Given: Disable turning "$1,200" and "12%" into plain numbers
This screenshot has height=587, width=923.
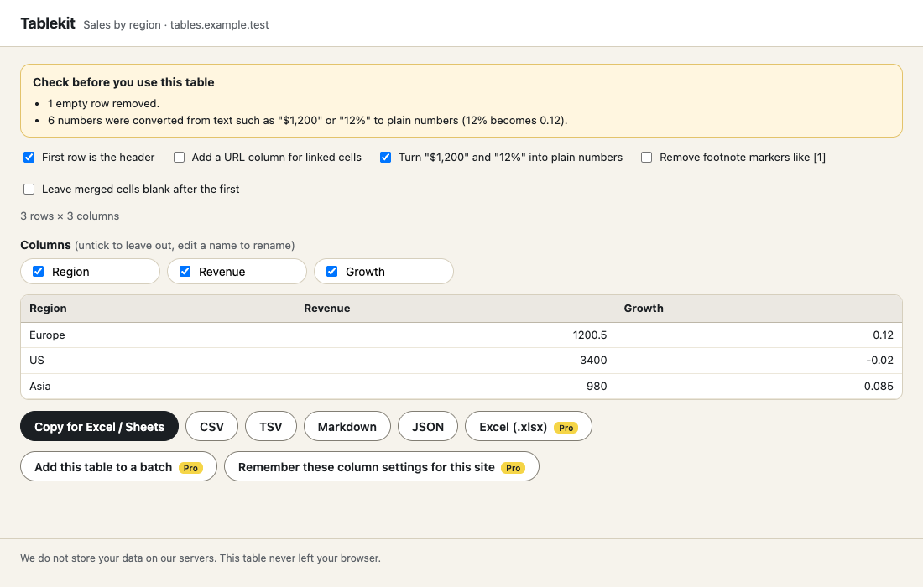Looking at the screenshot, I should click(386, 157).
